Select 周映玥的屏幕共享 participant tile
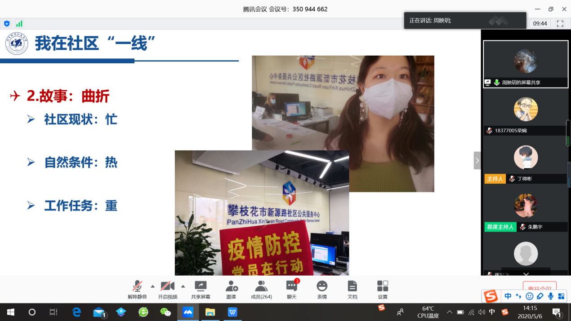Screen dimensions: 571x321 click(525, 64)
